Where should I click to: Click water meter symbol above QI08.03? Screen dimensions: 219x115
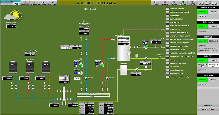(146, 58)
